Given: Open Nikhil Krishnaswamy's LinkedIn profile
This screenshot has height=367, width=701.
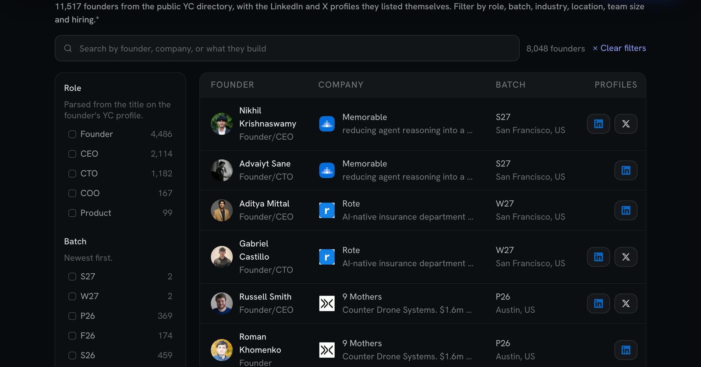Looking at the screenshot, I should tap(598, 124).
